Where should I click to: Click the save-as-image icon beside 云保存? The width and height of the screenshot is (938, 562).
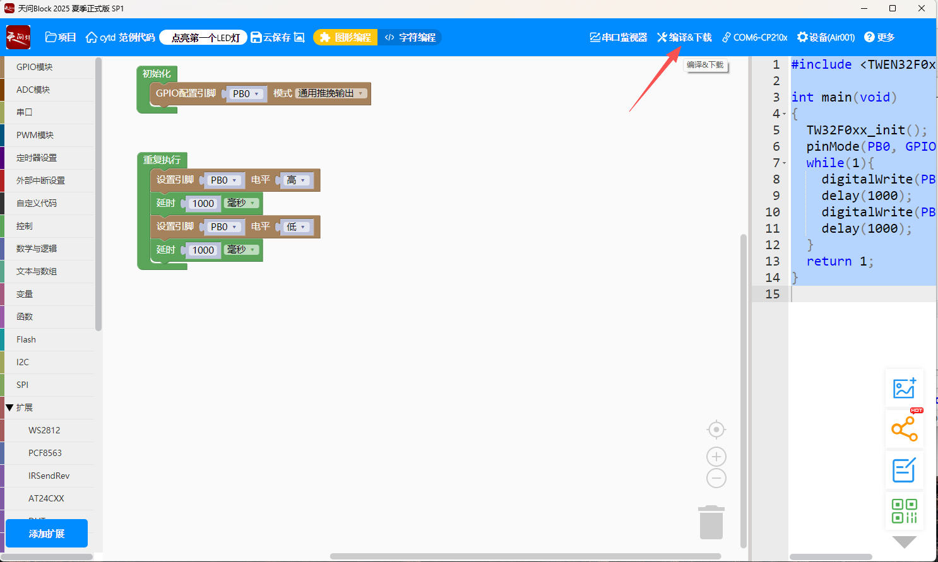click(300, 37)
